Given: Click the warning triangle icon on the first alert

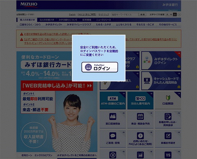Looking at the screenshot, I should point(21,34).
